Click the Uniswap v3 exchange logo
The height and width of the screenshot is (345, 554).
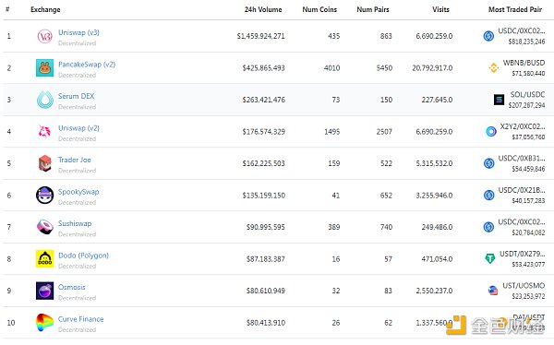point(45,36)
